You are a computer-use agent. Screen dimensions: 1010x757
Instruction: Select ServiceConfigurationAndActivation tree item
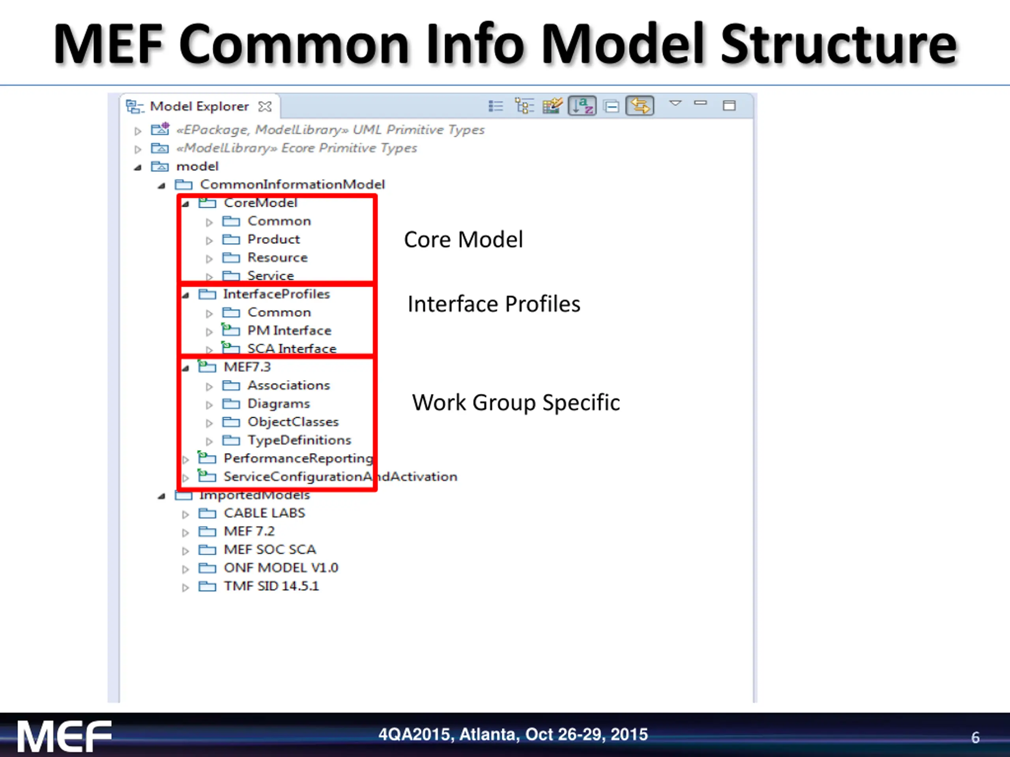click(x=340, y=477)
